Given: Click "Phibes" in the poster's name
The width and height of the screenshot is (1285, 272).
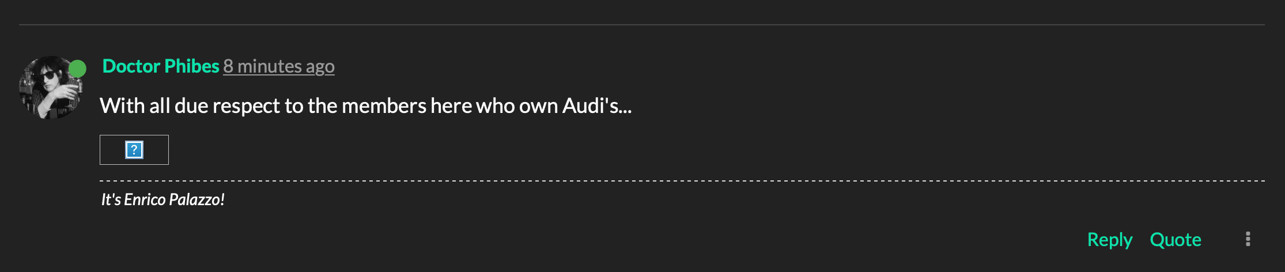Looking at the screenshot, I should 192,66.
